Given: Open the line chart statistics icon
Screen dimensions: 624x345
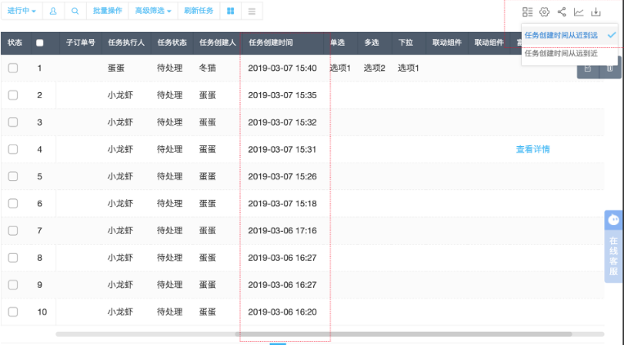Looking at the screenshot, I should click(579, 11).
